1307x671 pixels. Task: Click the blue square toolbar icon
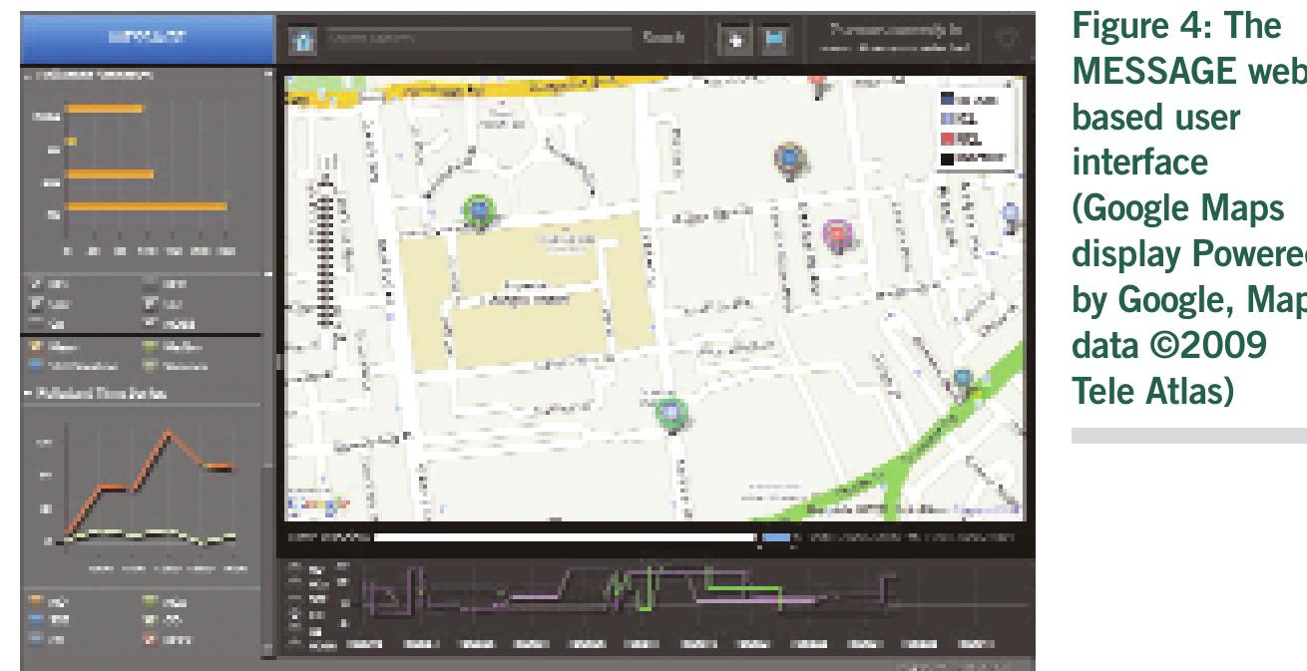pos(774,41)
